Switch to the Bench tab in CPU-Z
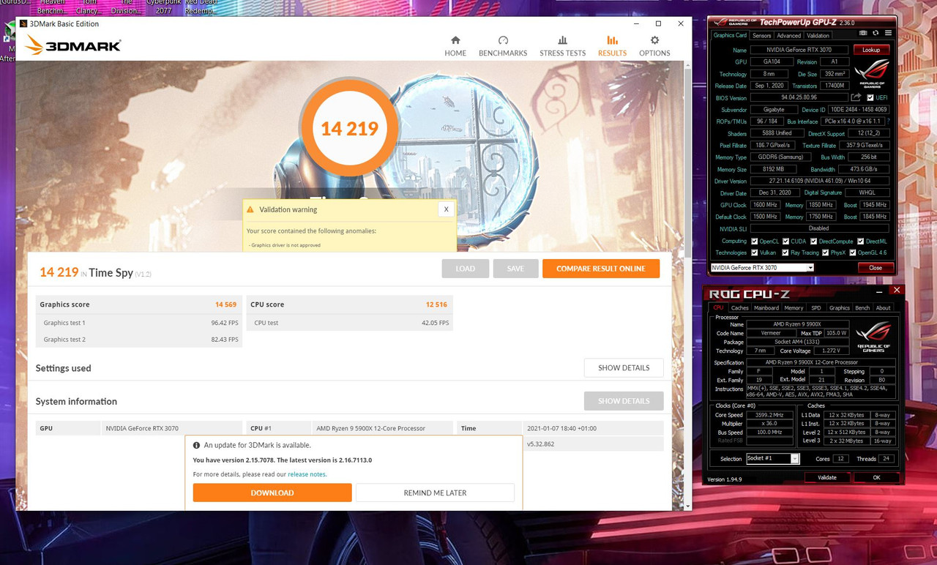 [862, 308]
